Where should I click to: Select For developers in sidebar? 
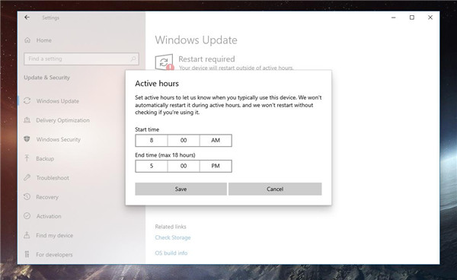click(55, 255)
